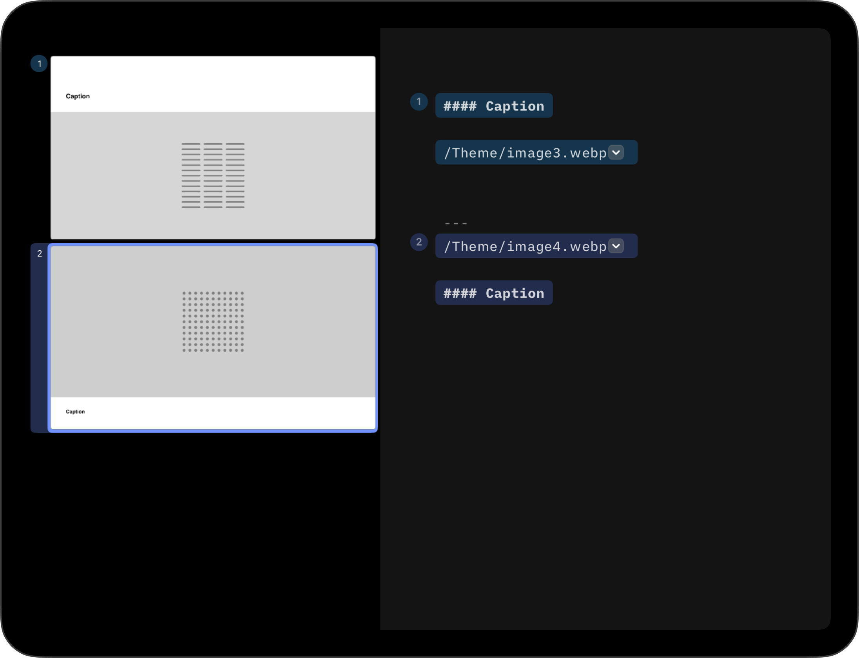Click the lines image on slide 1

(x=213, y=175)
